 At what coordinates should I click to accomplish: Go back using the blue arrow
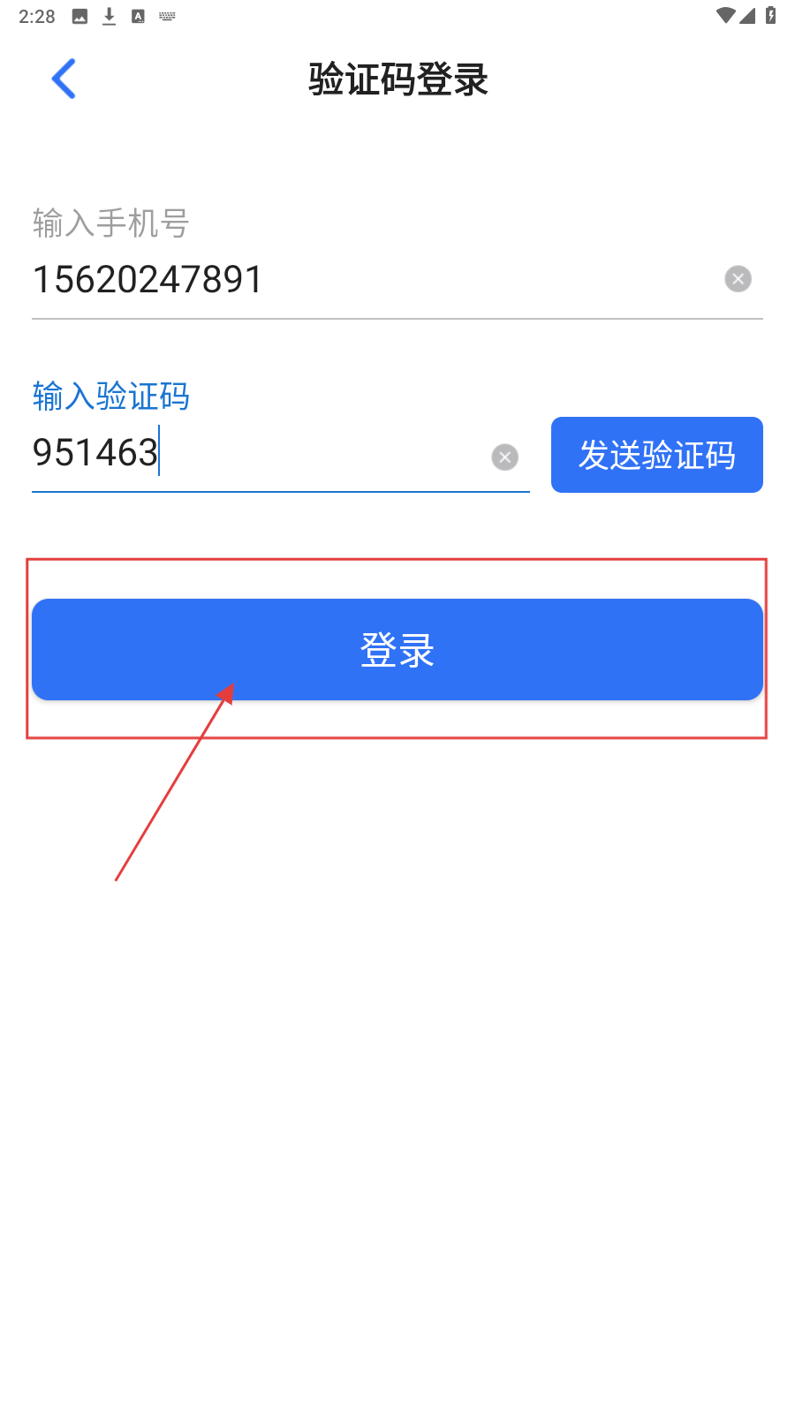pos(64,79)
